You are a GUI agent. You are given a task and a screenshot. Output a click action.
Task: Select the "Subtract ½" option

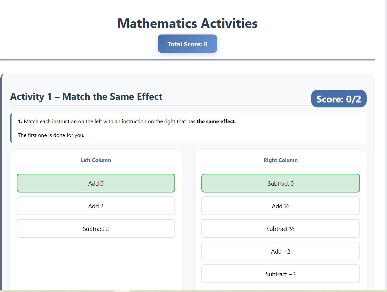281,229
